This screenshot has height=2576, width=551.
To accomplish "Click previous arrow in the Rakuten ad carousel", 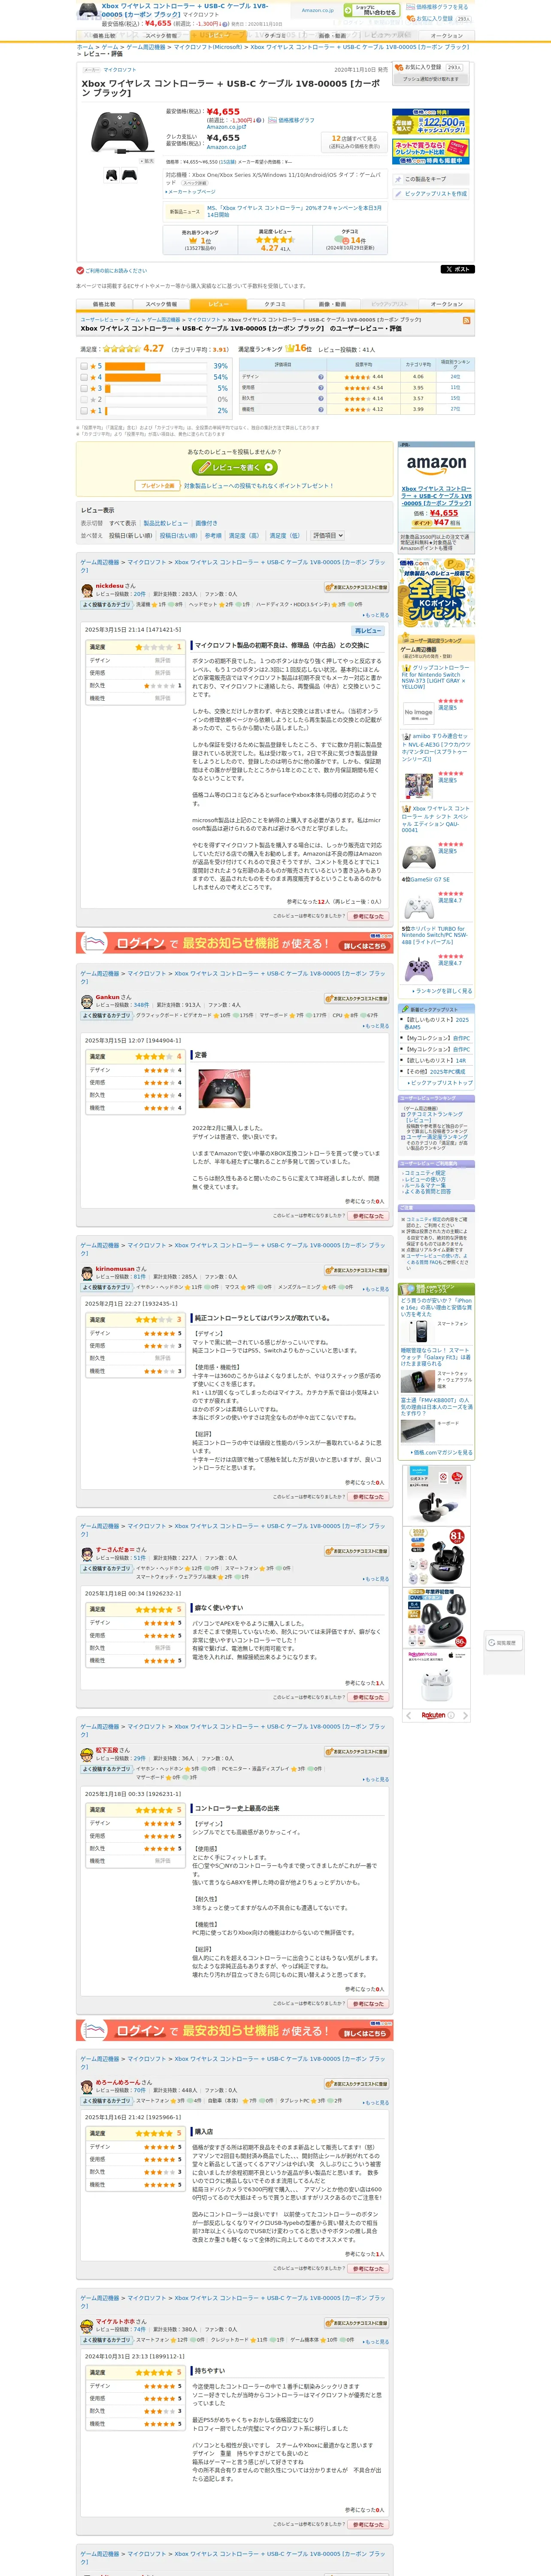I will click(x=408, y=1716).
